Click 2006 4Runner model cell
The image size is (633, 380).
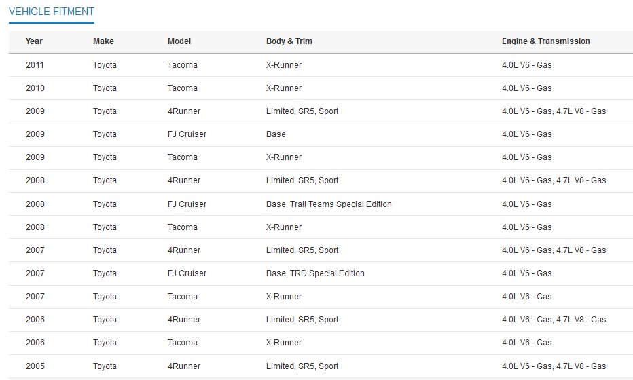(184, 320)
